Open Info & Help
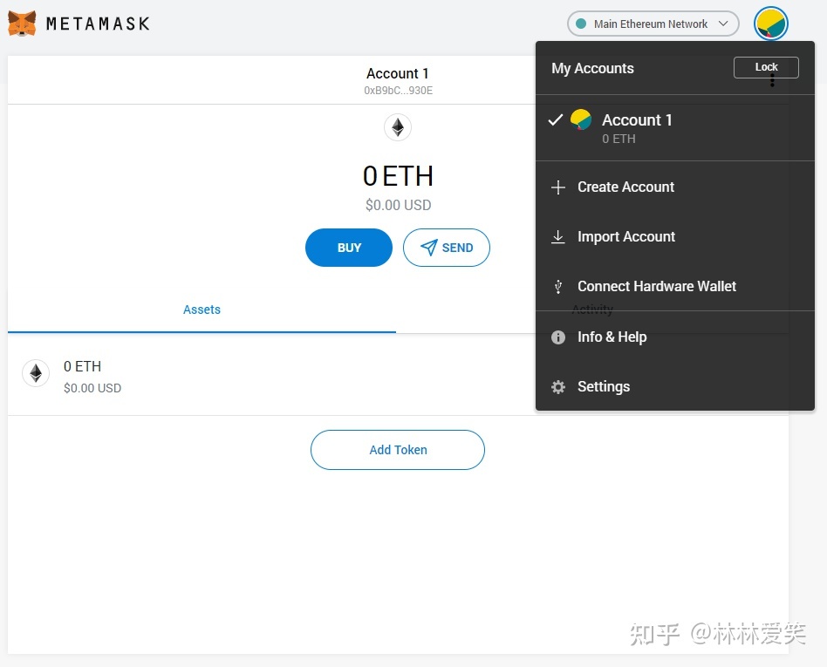The height and width of the screenshot is (667, 827). [x=674, y=337]
